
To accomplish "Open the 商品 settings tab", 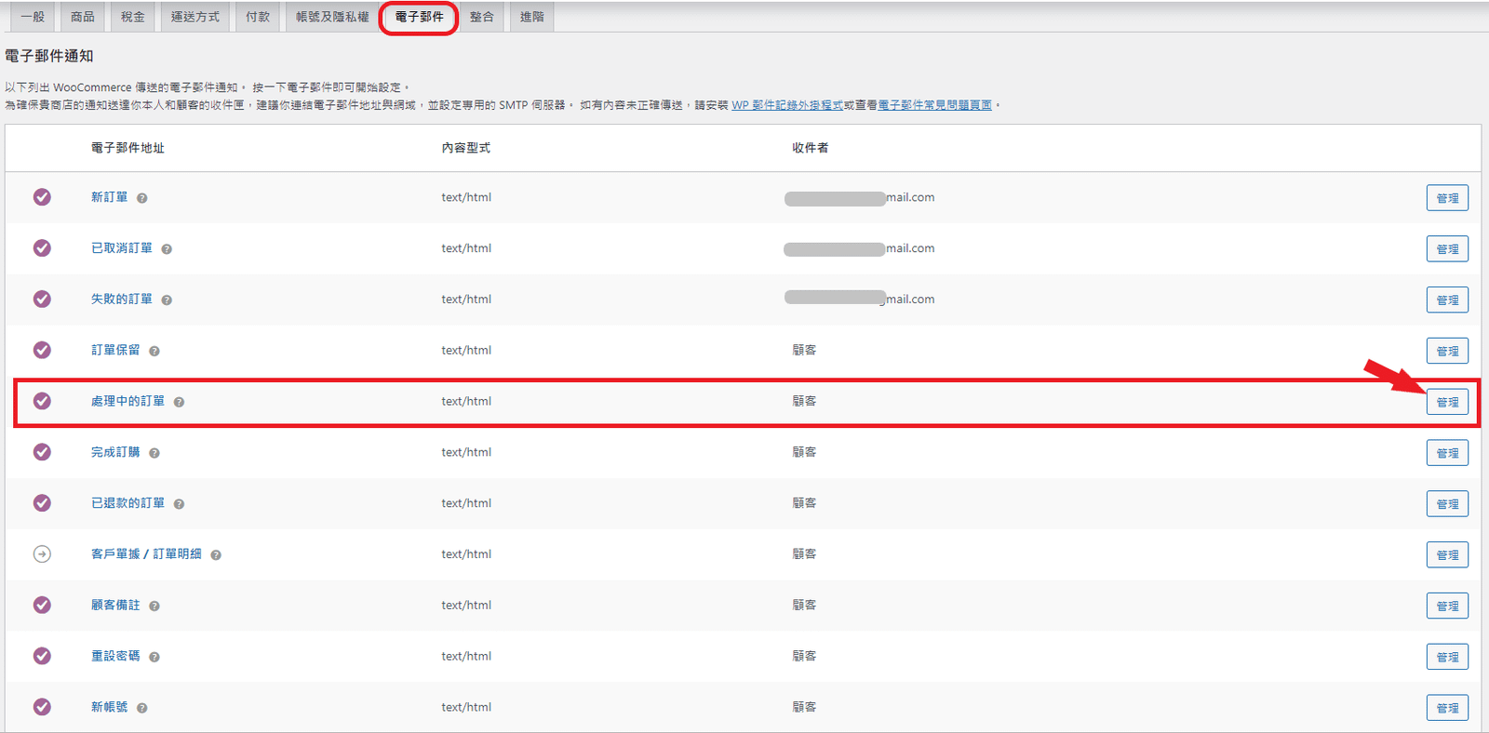I will tap(83, 17).
